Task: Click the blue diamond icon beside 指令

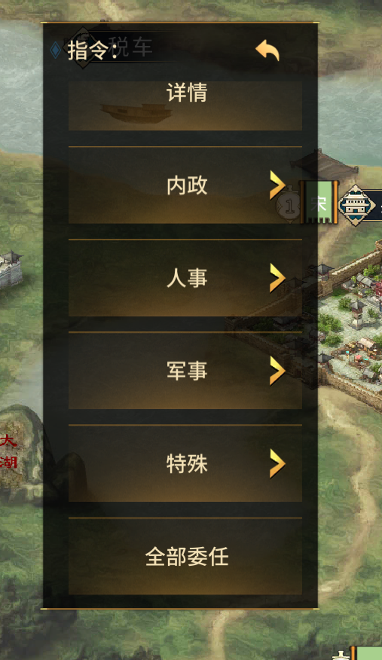Action: tap(55, 50)
